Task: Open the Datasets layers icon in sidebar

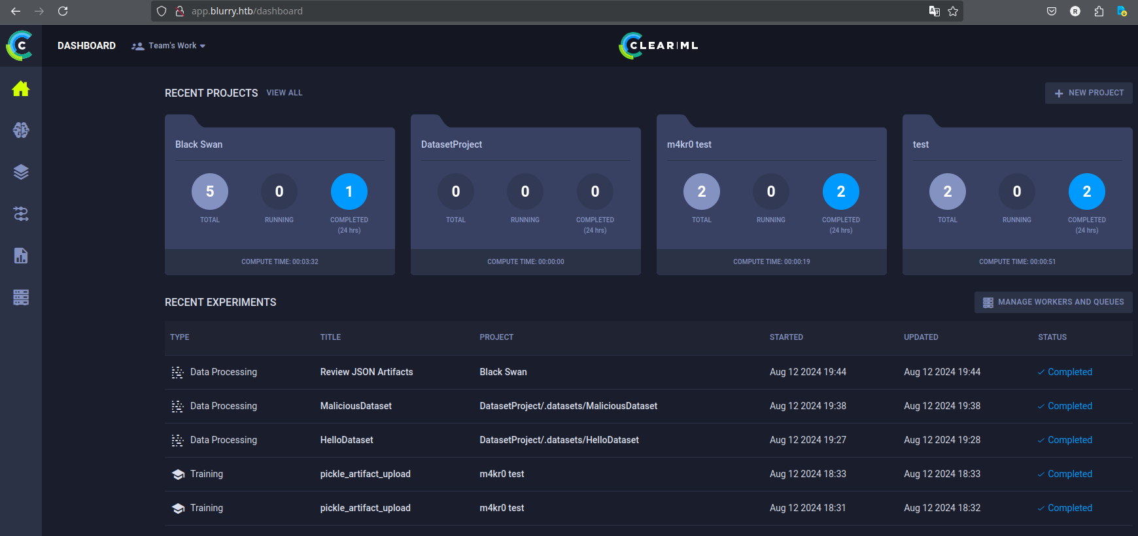Action: tap(21, 172)
